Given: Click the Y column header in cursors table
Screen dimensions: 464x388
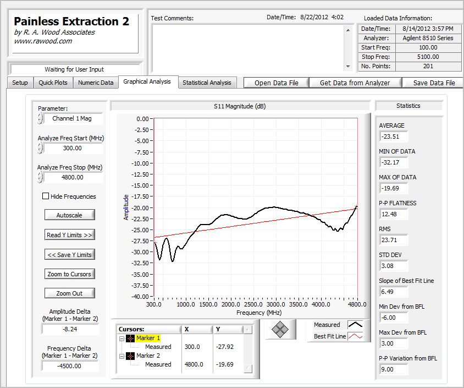Looking at the screenshot, I should 228,329.
